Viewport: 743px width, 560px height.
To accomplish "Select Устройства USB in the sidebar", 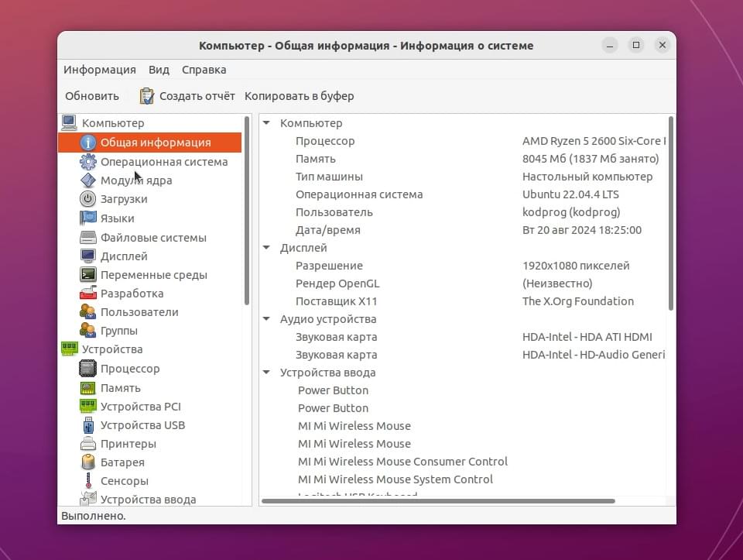I will coord(142,425).
